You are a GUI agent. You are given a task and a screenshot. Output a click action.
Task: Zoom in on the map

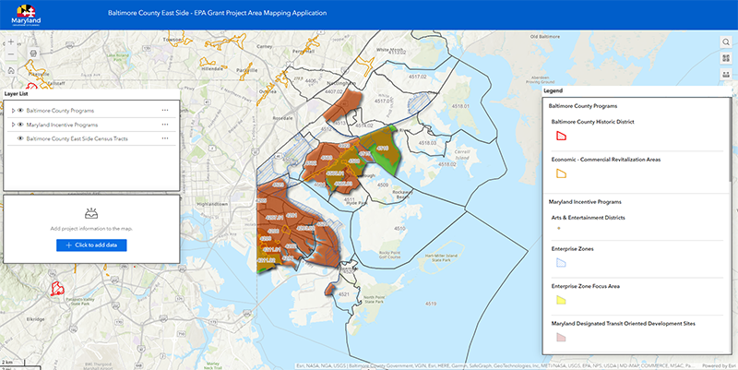coord(10,42)
